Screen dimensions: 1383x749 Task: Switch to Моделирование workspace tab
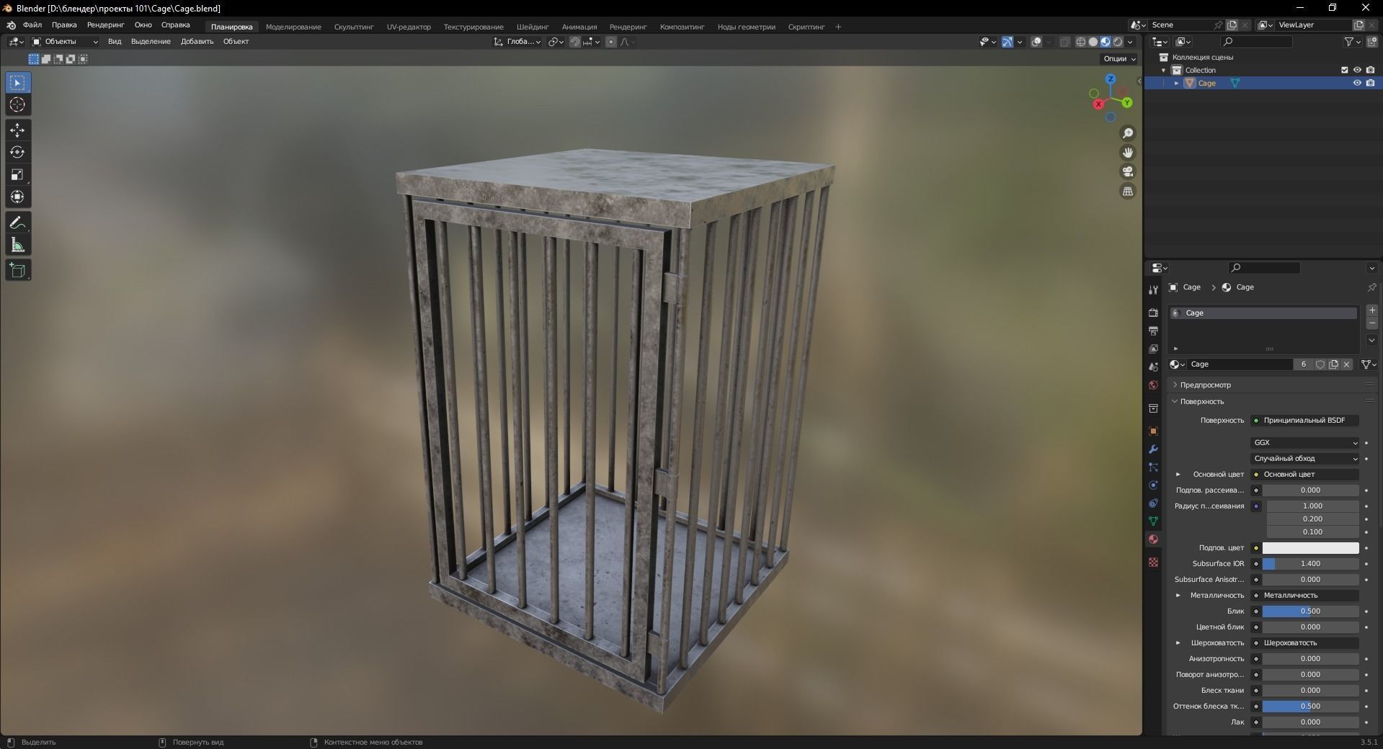click(293, 27)
